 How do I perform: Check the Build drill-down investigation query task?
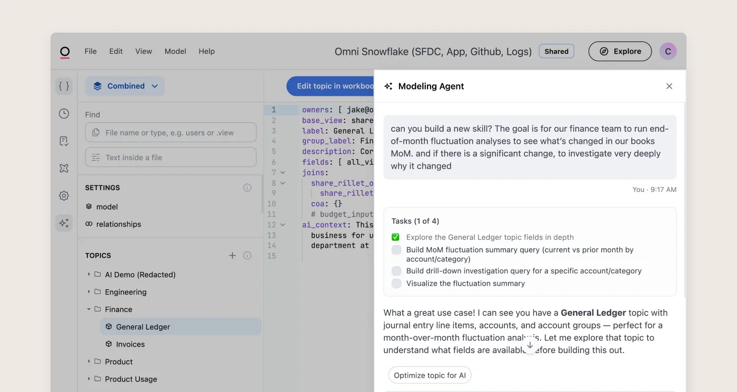396,271
